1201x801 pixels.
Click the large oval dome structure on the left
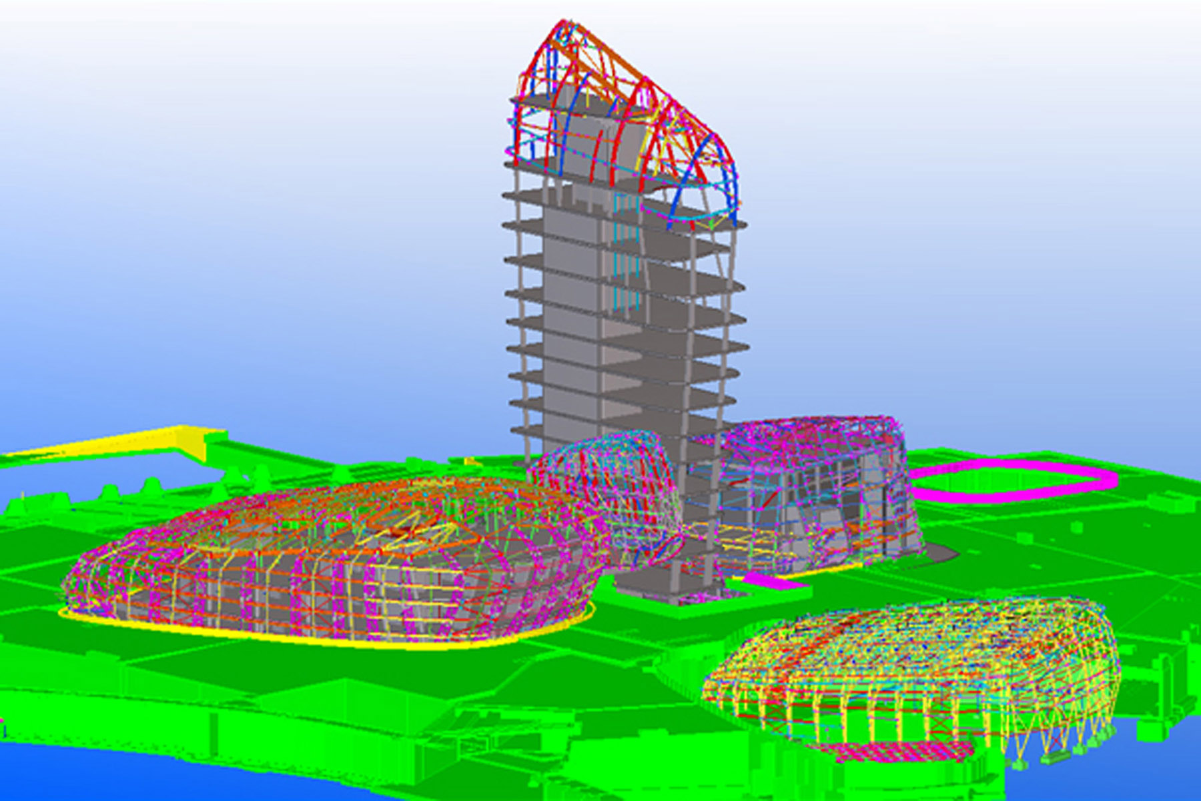pyautogui.click(x=334, y=560)
